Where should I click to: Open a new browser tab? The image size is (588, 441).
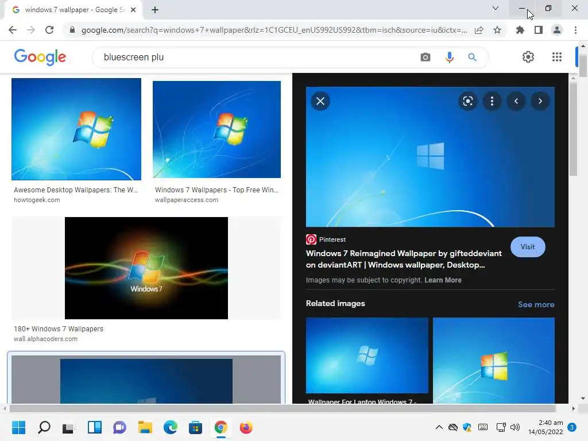(x=155, y=10)
